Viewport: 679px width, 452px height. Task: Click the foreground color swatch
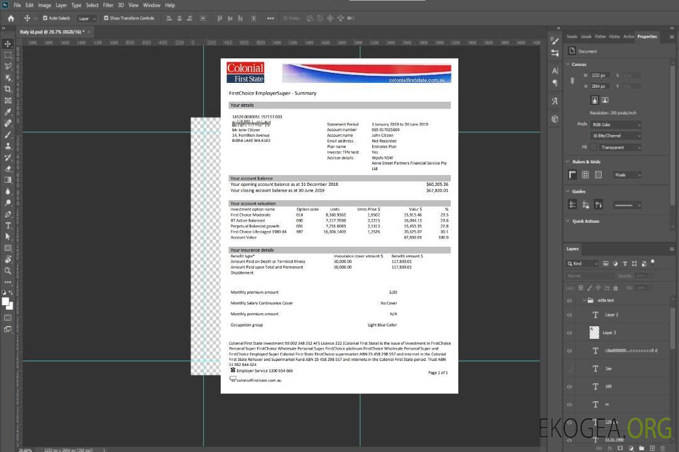click(6, 301)
